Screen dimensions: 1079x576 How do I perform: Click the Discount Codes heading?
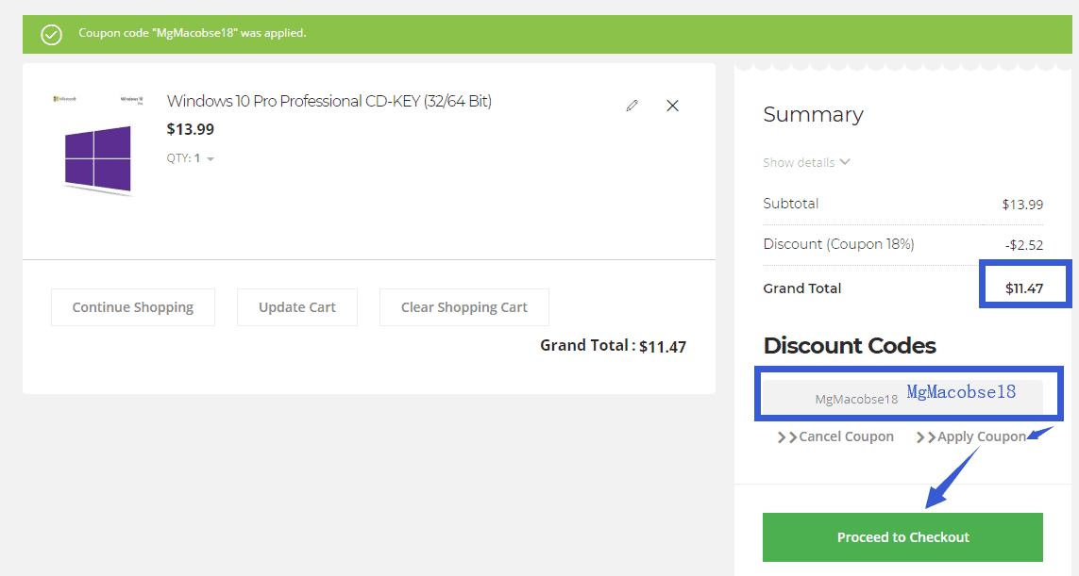click(x=849, y=346)
